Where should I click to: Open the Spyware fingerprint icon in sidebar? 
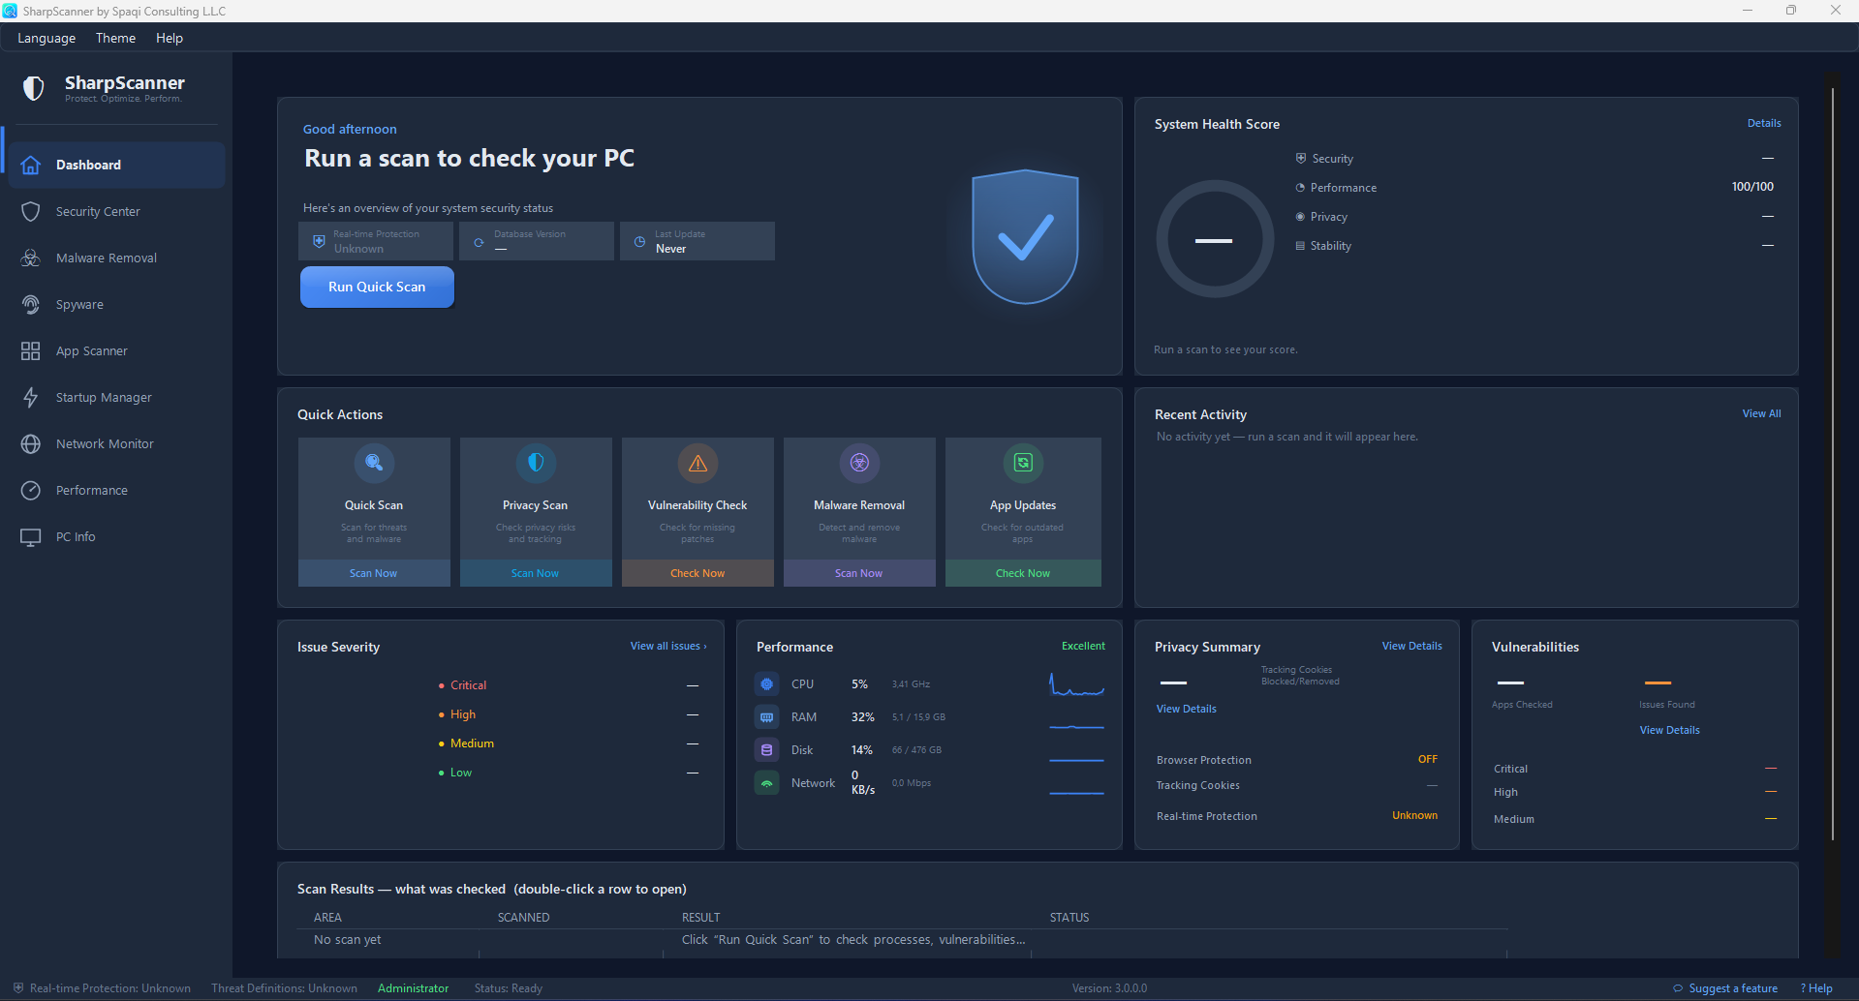coord(31,304)
